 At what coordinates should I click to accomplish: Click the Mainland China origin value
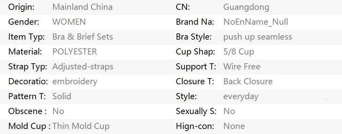[82, 7]
